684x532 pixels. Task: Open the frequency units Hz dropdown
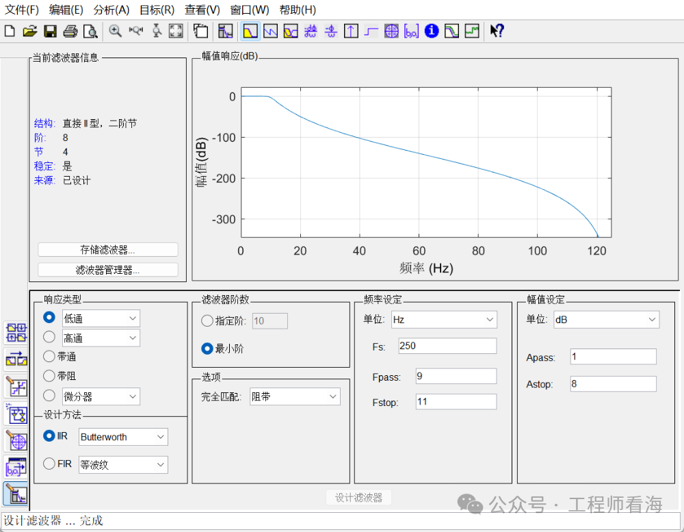444,320
